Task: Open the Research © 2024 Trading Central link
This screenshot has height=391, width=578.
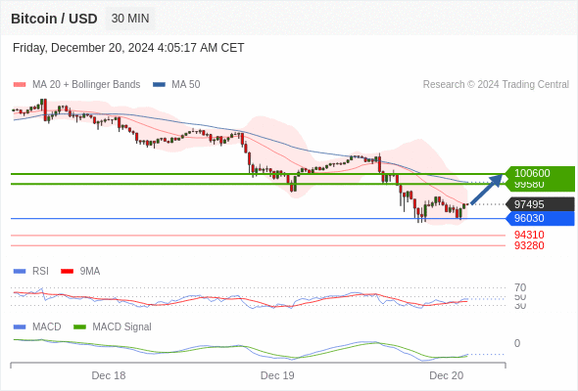Action: click(x=496, y=85)
